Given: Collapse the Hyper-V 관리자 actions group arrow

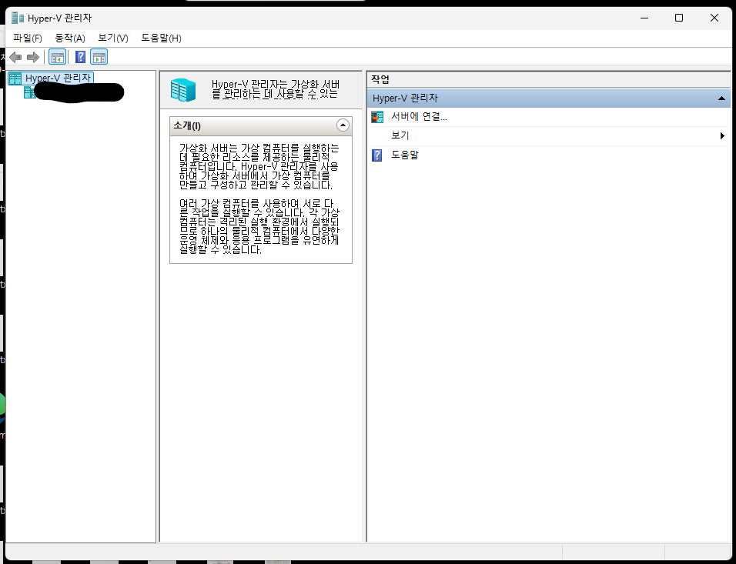Looking at the screenshot, I should click(721, 98).
